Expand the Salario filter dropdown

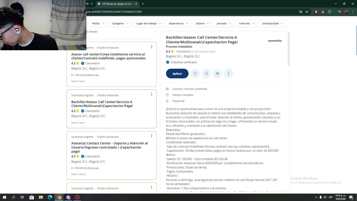point(202,23)
